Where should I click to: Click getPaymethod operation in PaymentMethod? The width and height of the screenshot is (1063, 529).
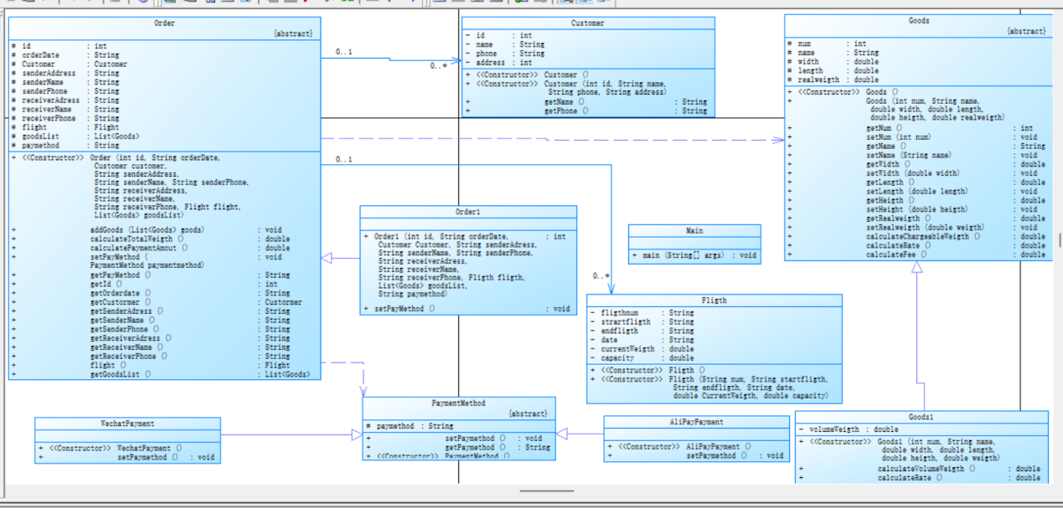point(458,447)
